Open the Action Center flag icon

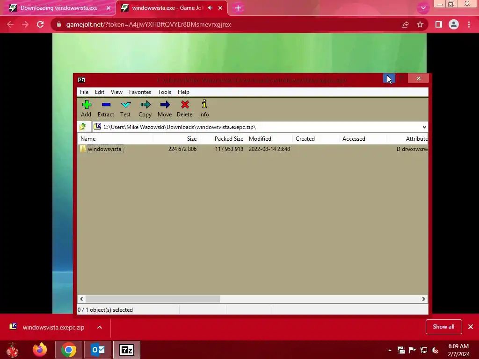[413, 350]
